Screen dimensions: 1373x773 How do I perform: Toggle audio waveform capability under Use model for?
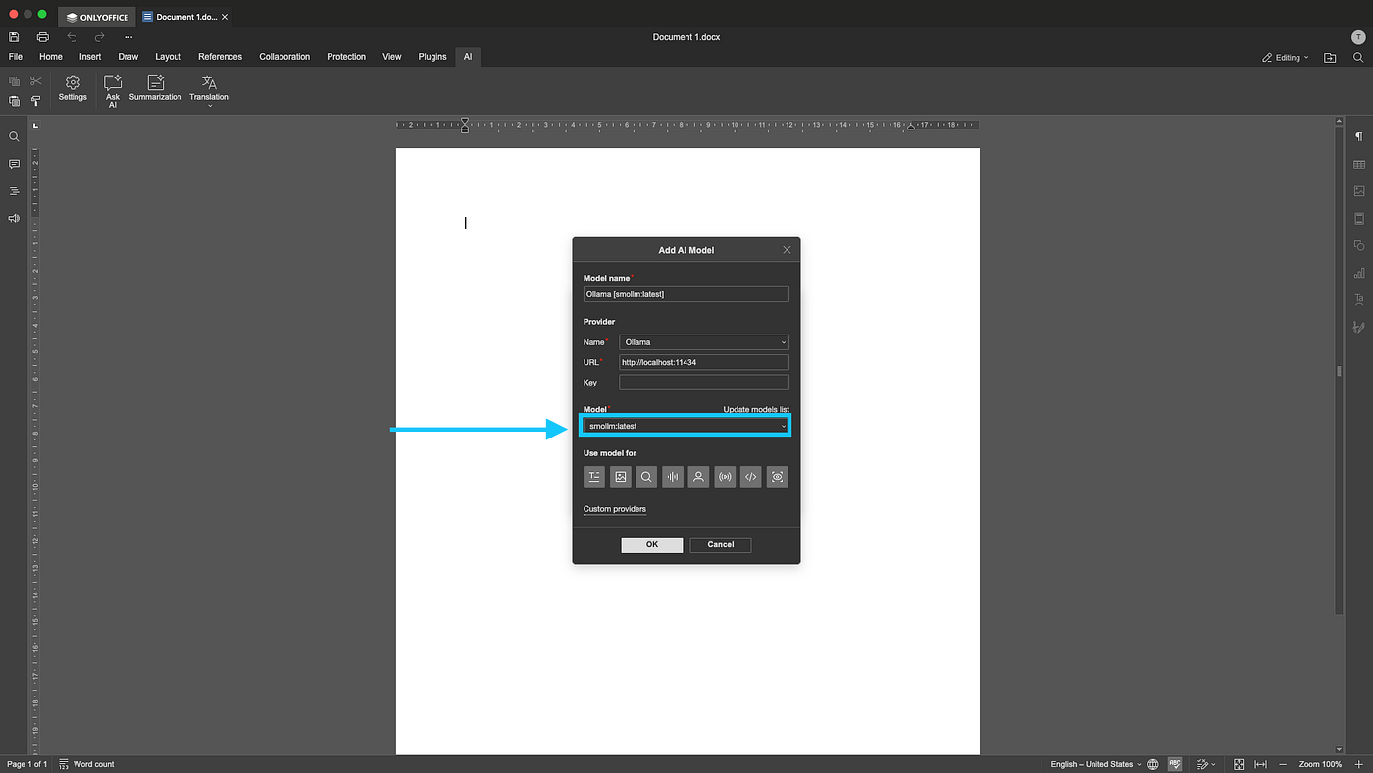(673, 477)
